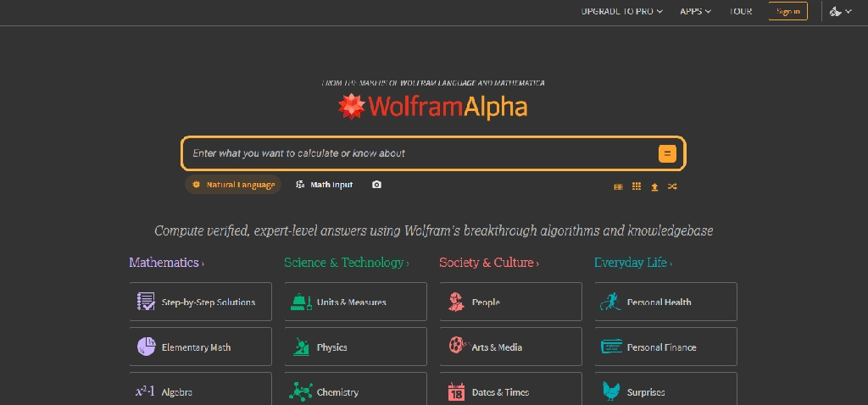This screenshot has width=868, height=405.
Task: Click the Elementary Math pie icon
Action: 146,347
